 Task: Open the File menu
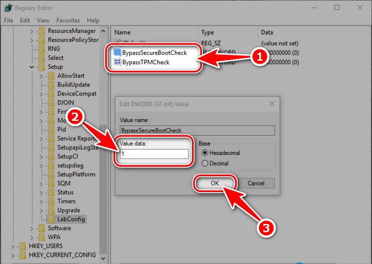tap(8, 21)
